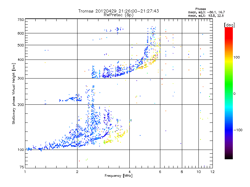Click the 'RwPretec (8p)' subtitle
Viewport: 250px width, 187px height.
coord(118,15)
